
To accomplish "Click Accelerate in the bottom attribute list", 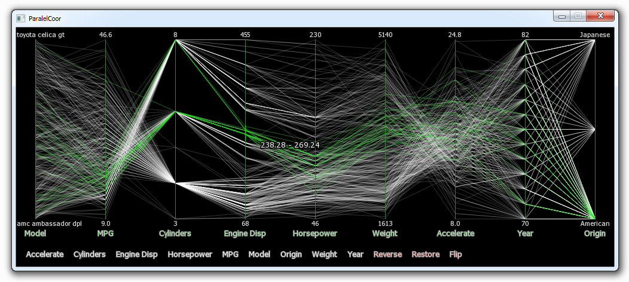I will (45, 255).
